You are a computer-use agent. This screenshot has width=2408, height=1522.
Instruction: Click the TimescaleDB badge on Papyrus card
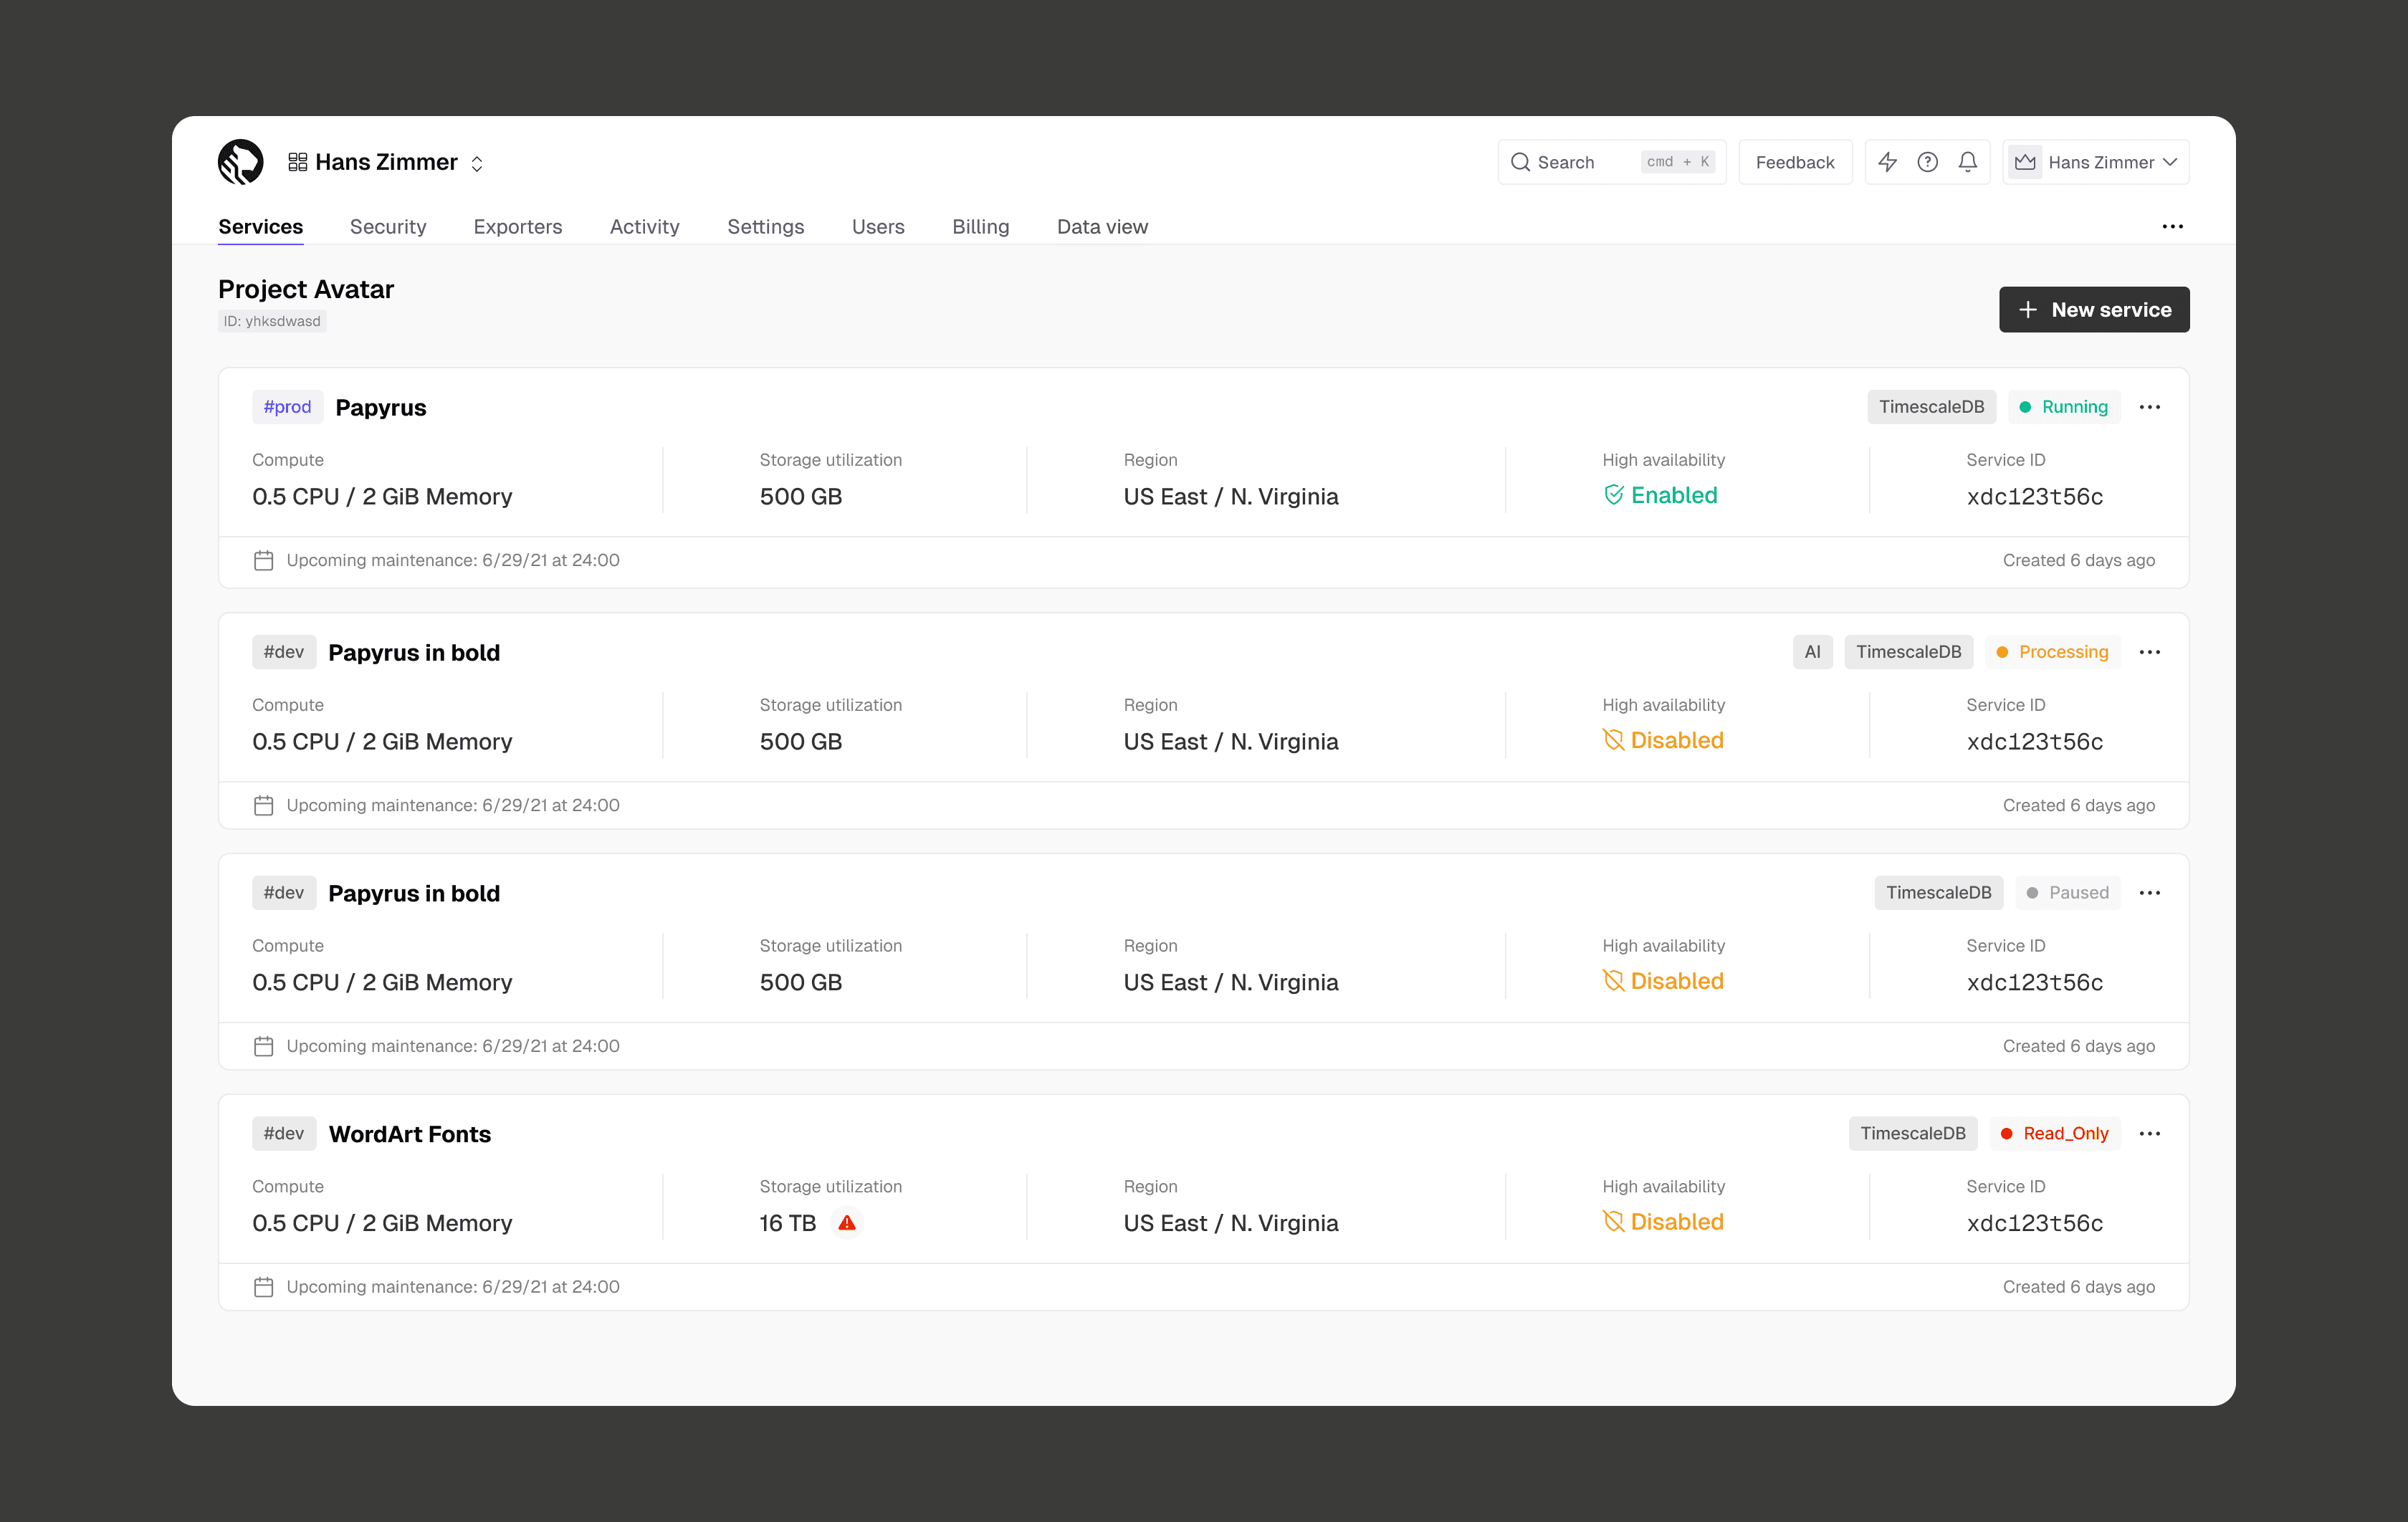coord(1931,407)
